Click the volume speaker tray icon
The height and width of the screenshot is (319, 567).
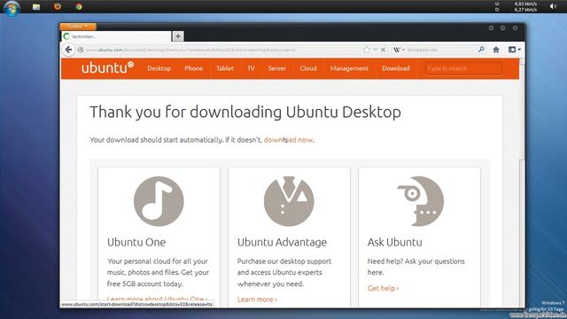(553, 6)
